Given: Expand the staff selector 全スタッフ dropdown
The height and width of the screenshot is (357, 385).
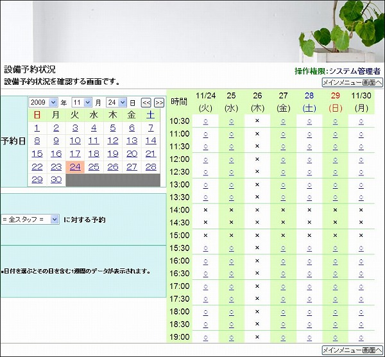Looking at the screenshot, I should 30,219.
